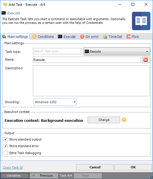Click the Conditions question mark icon
Screen dimensions: 153x179
pos(34,36)
